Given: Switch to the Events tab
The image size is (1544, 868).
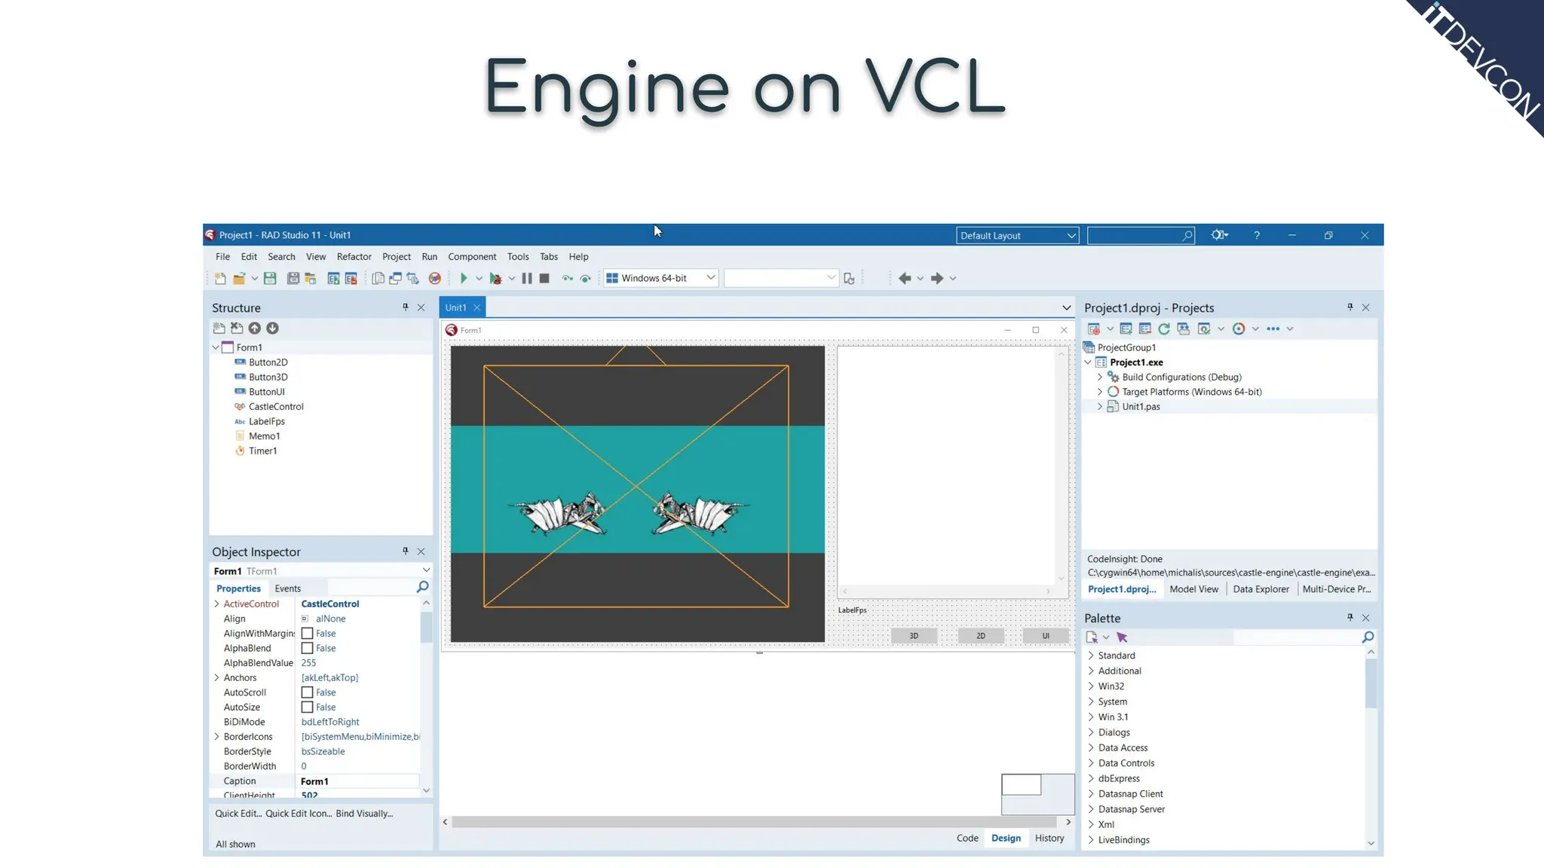Looking at the screenshot, I should 287,588.
